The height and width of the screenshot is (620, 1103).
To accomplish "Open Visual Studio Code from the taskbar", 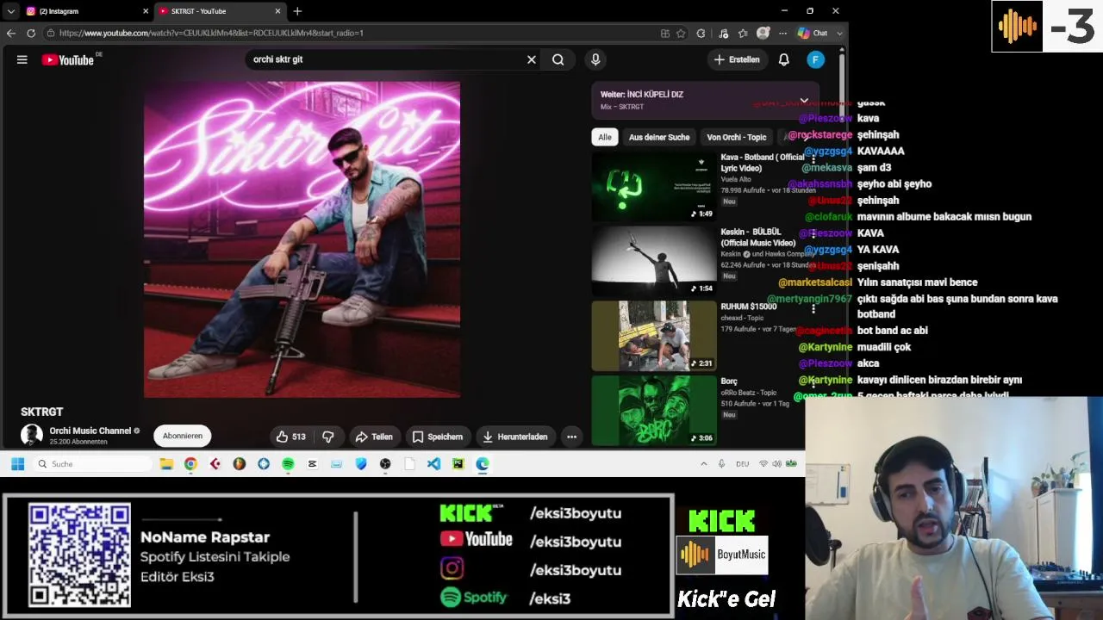I will pos(433,463).
